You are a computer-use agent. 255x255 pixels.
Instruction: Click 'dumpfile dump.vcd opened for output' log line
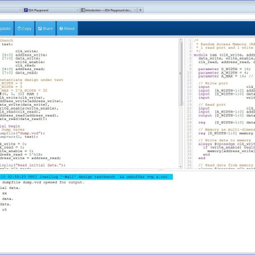[x=42, y=182]
